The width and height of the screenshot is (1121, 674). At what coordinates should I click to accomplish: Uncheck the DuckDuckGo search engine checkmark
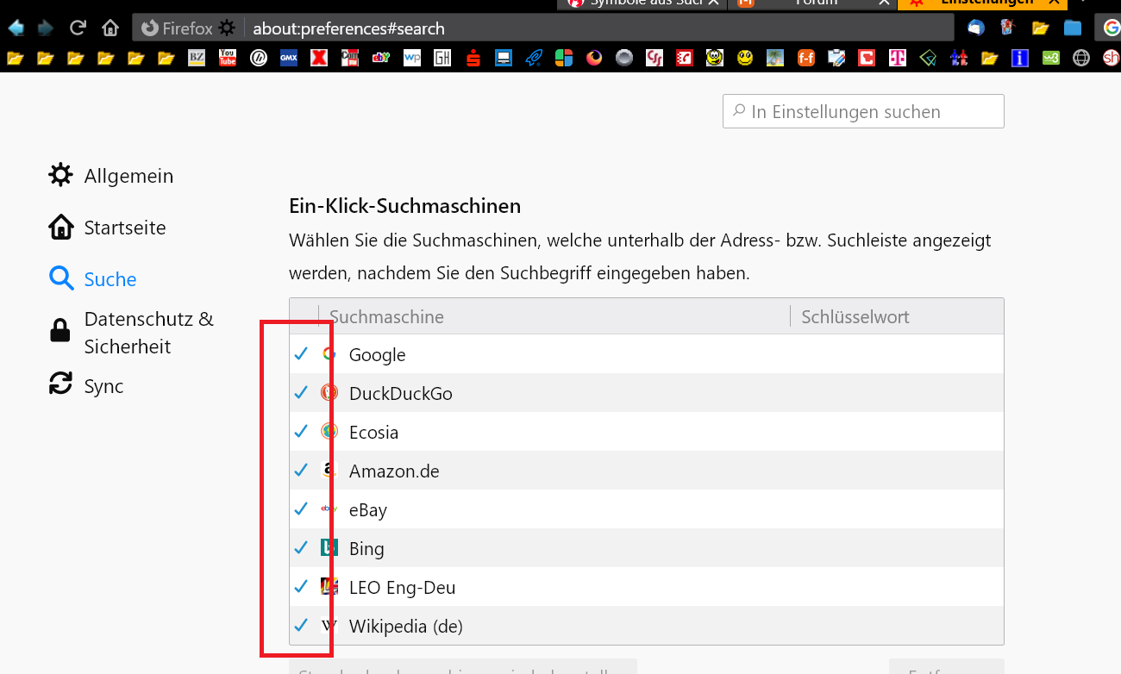(x=301, y=393)
